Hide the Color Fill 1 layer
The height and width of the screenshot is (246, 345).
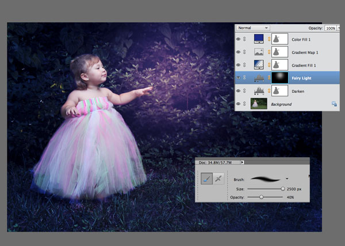pos(238,39)
